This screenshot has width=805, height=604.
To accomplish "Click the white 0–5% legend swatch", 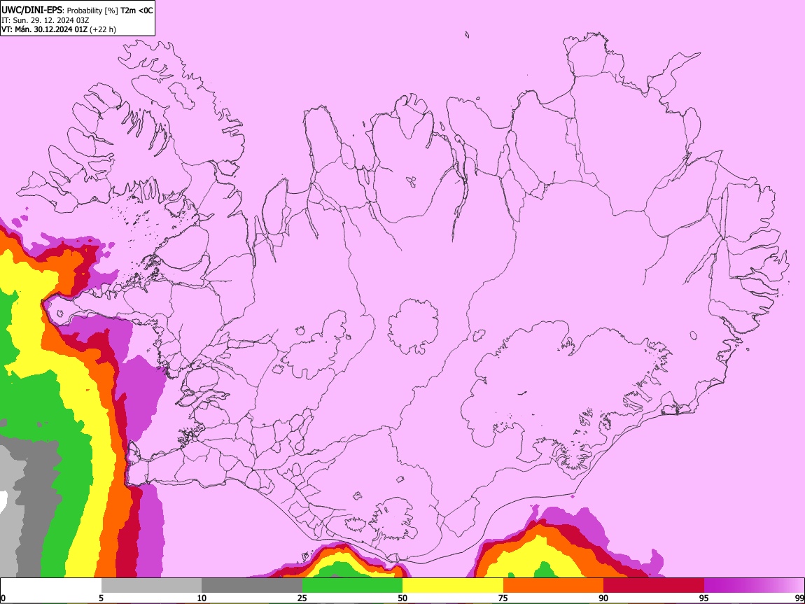I will pyautogui.click(x=51, y=586).
